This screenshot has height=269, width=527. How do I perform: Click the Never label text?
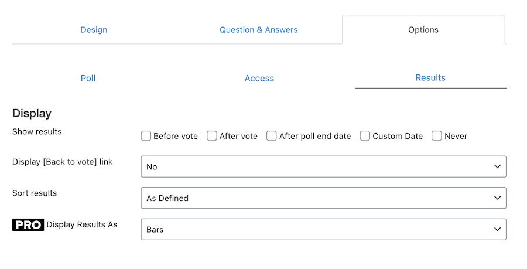pos(456,136)
